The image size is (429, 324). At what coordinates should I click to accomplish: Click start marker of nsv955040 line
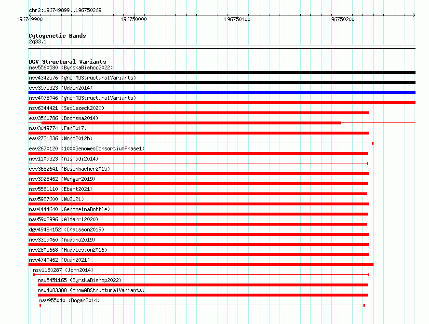40,305
